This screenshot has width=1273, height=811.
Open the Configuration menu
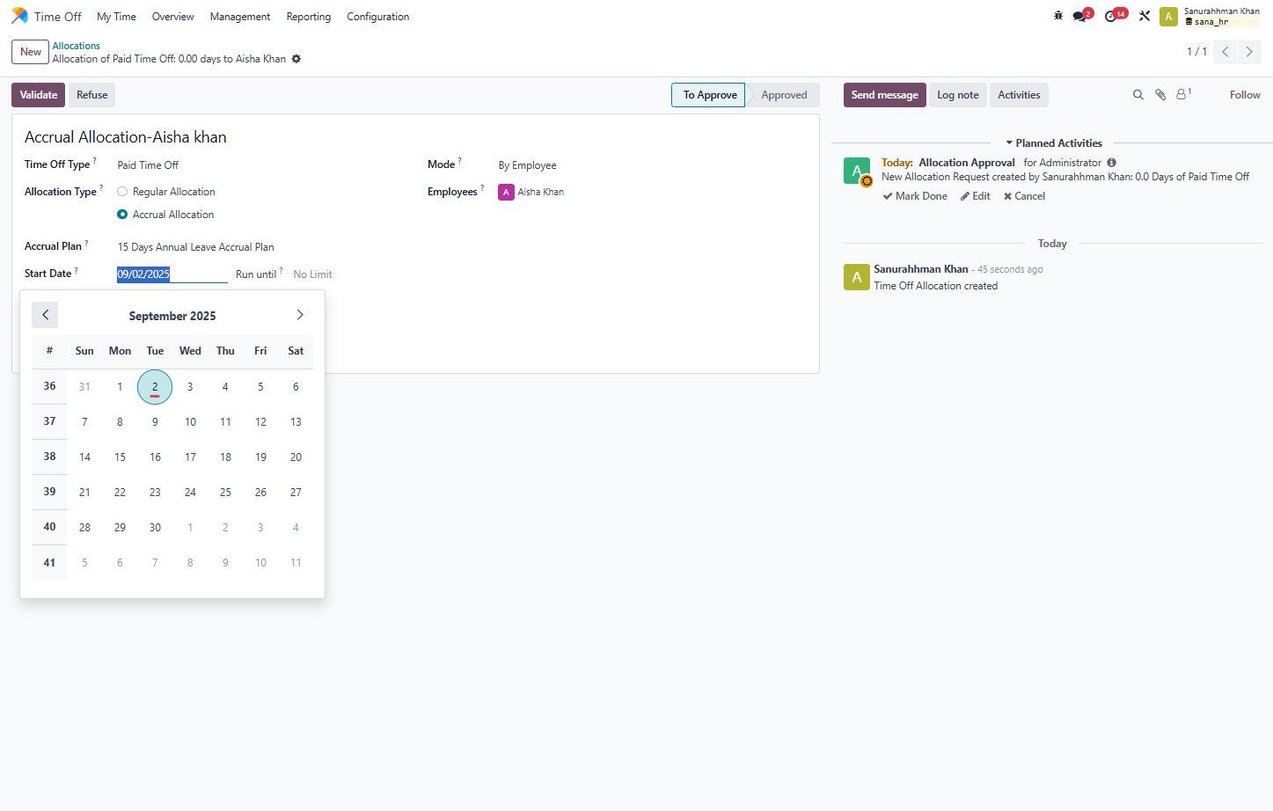click(378, 17)
